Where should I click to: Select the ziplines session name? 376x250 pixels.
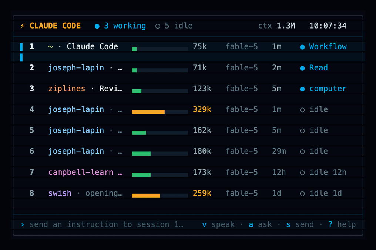(x=67, y=89)
